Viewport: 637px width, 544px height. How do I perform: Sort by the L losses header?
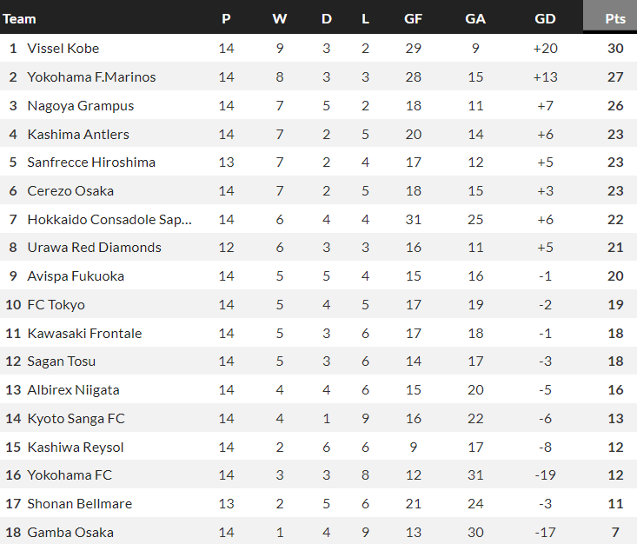365,18
